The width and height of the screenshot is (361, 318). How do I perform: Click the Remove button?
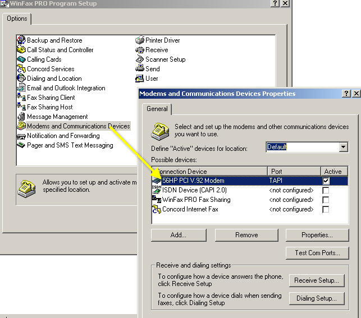(246, 235)
